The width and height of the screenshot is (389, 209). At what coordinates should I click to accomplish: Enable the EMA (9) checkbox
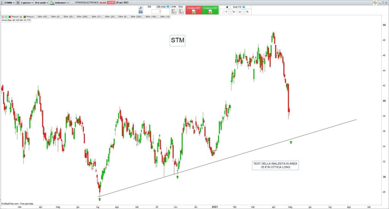click(x=117, y=17)
